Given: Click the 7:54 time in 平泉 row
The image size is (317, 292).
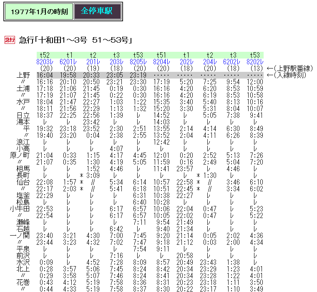Looking at the screenshot, I should tap(140, 249).
